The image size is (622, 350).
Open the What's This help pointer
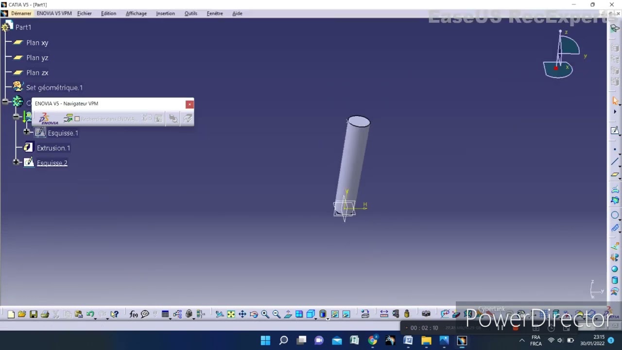[114, 315]
